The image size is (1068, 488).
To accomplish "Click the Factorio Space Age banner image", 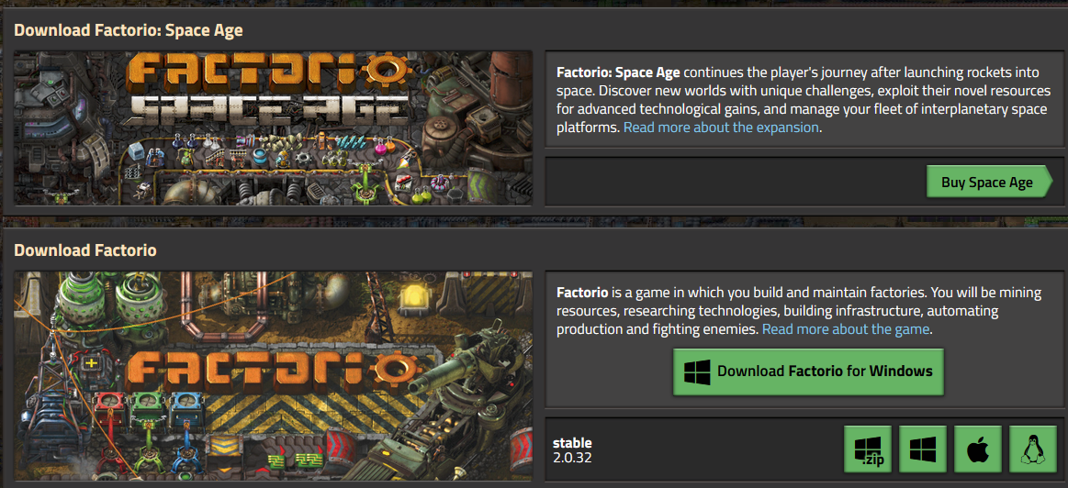I will pyautogui.click(x=273, y=128).
